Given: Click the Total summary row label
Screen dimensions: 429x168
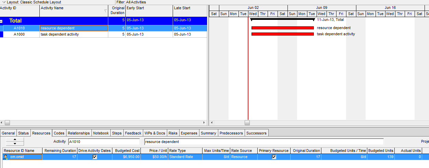Looking at the screenshot, I should 15,21.
